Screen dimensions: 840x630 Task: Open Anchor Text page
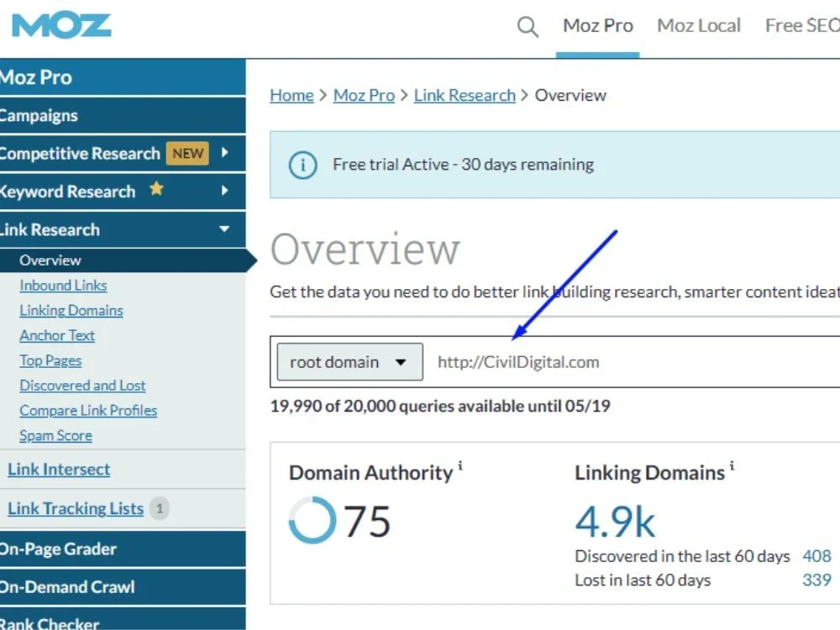[x=57, y=335]
